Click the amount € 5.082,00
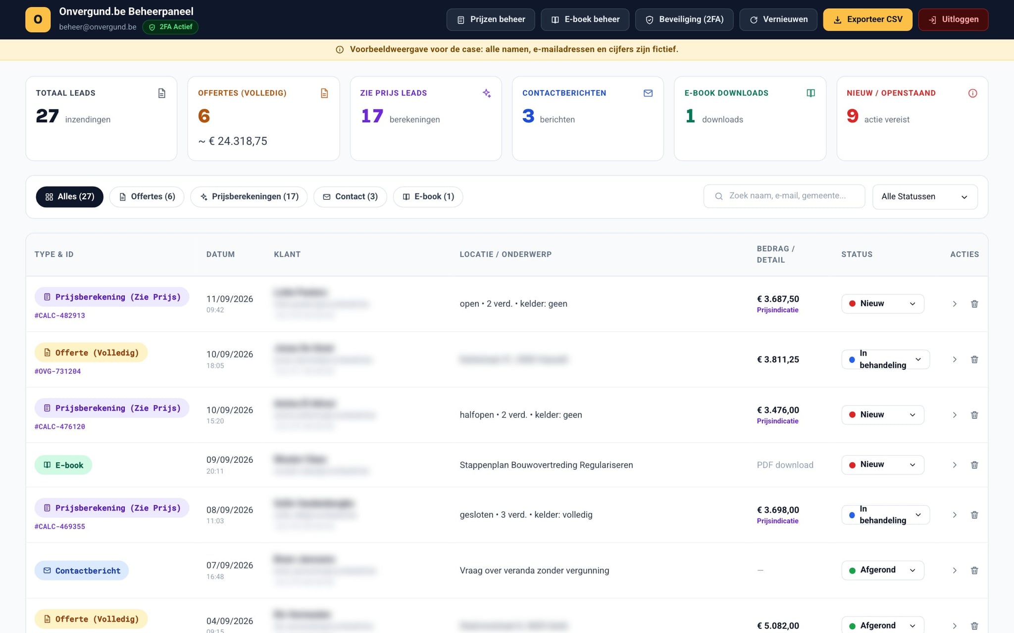The width and height of the screenshot is (1014, 633). (x=778, y=626)
